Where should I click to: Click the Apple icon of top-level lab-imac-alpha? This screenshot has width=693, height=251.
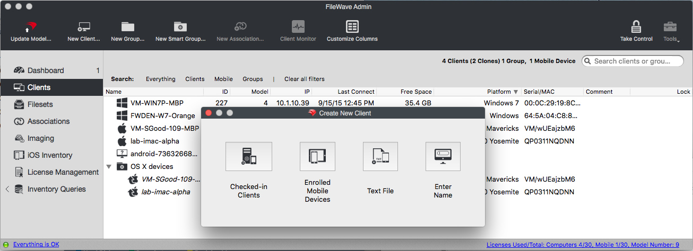[122, 141]
